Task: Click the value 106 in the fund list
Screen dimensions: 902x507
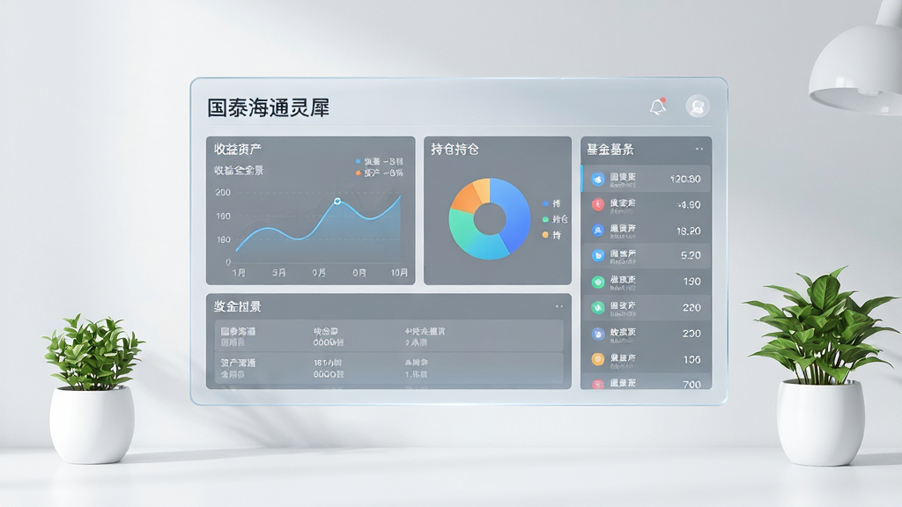Action: pos(692,359)
